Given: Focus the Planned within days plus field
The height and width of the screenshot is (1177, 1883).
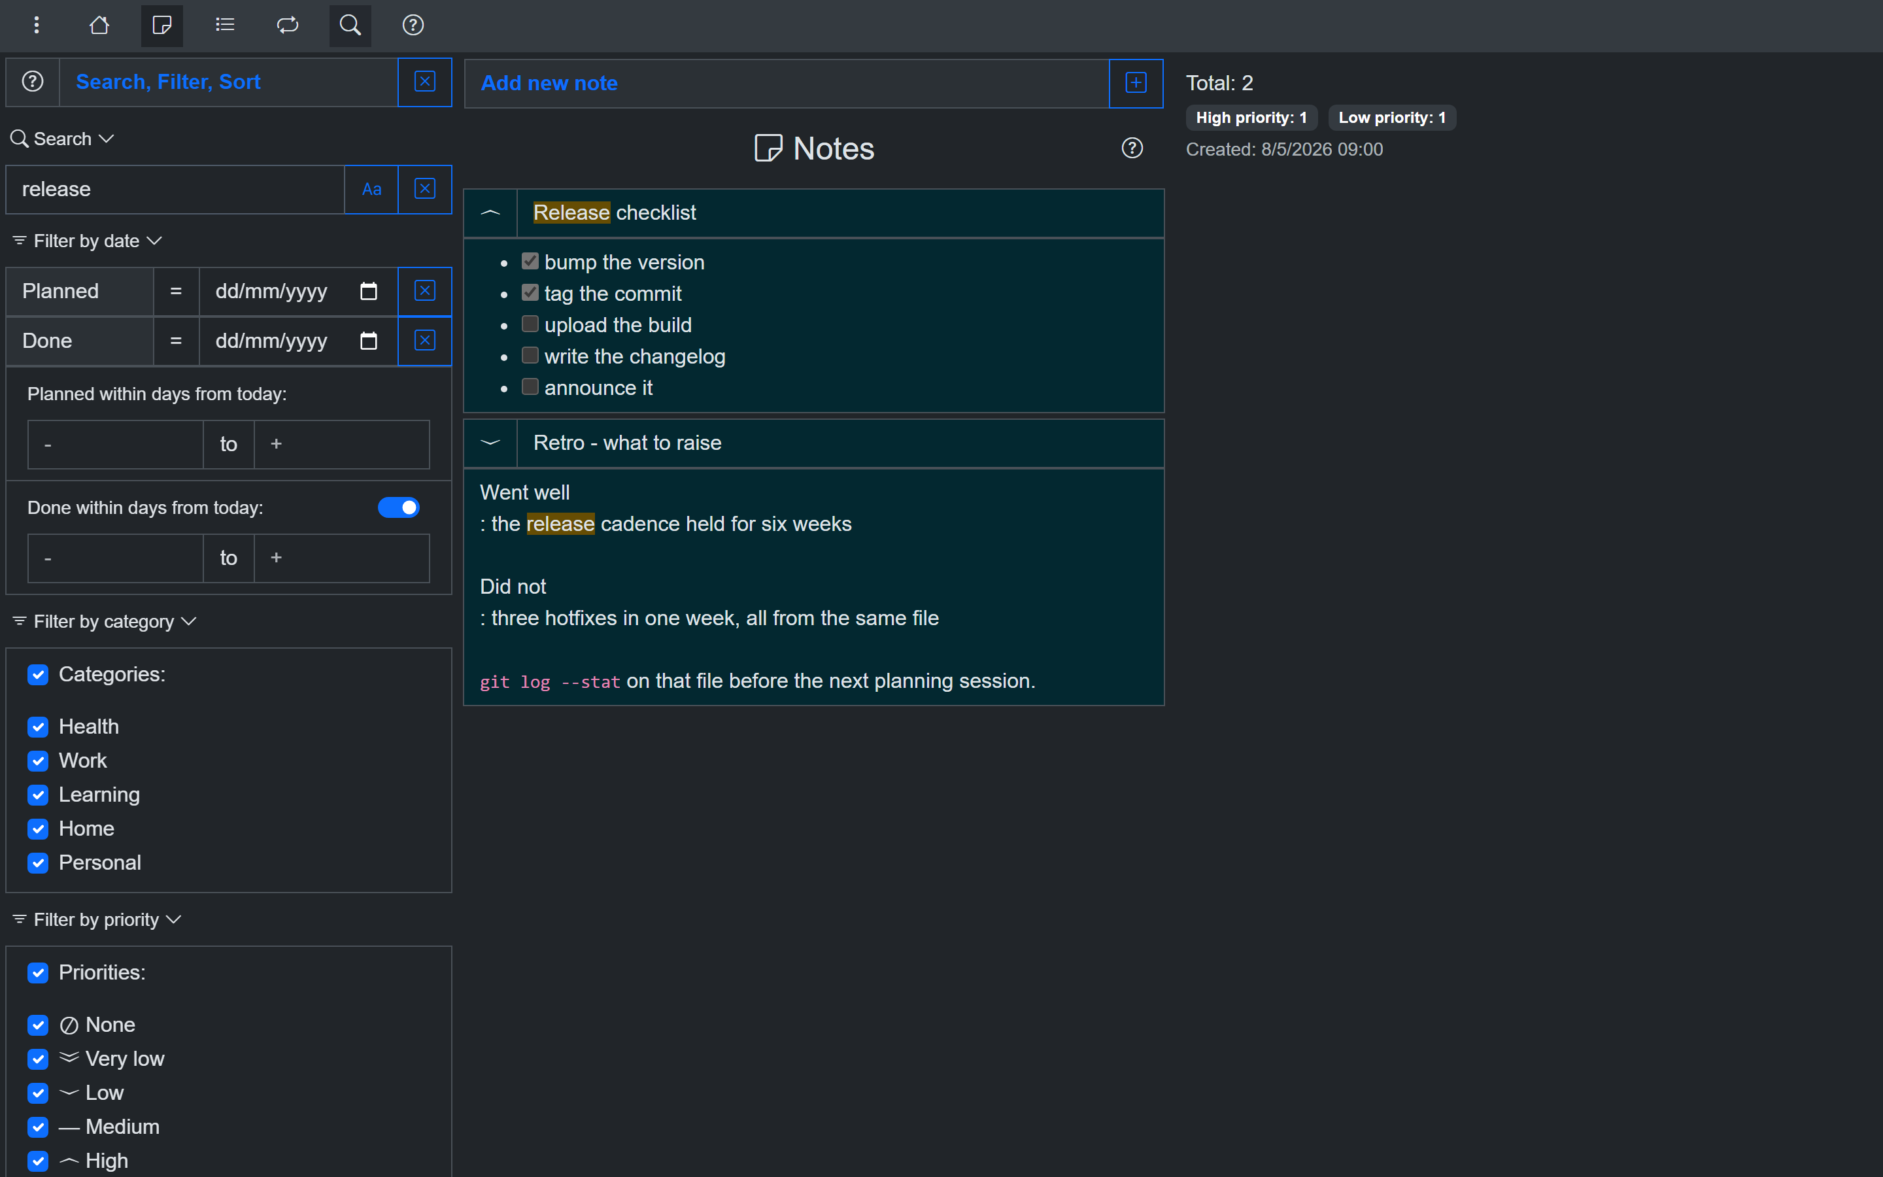Looking at the screenshot, I should [x=341, y=445].
